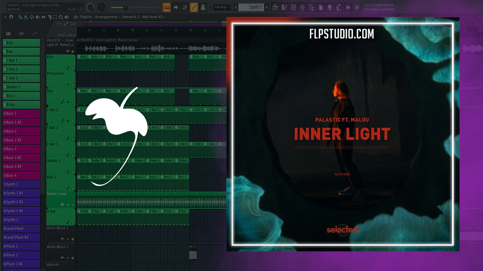Open the Mixer window icon
This screenshot has height=271, width=483.
[302, 7]
